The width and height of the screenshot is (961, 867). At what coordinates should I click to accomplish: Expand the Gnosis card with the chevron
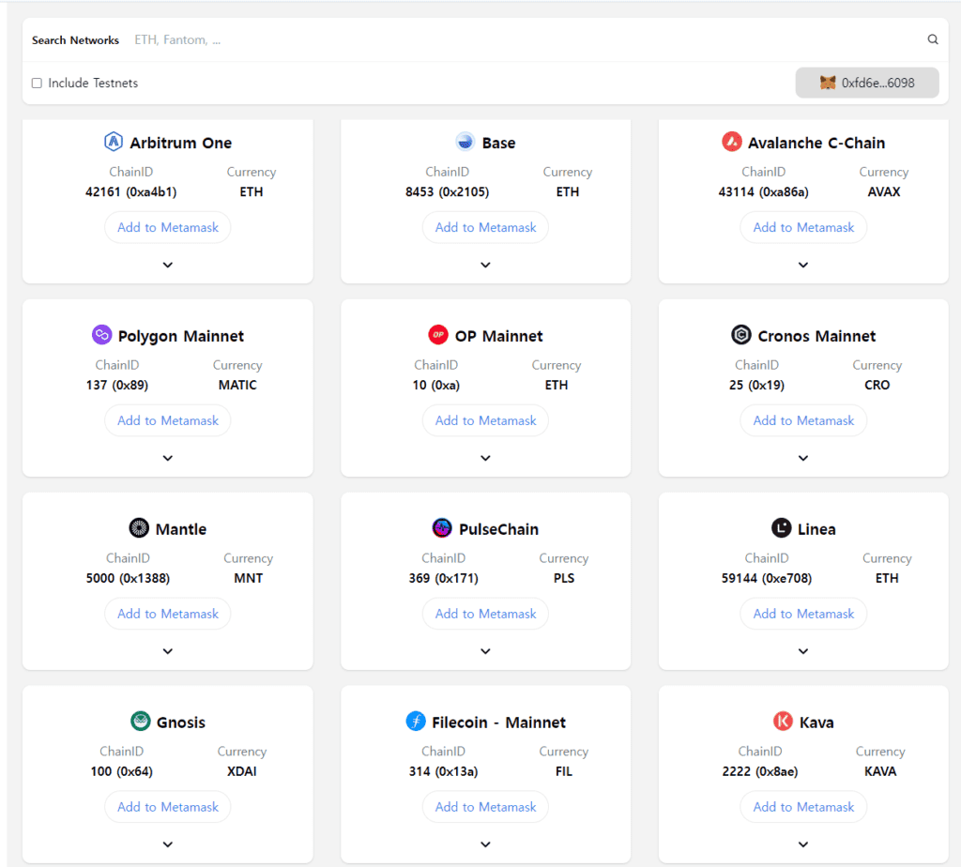(x=167, y=844)
